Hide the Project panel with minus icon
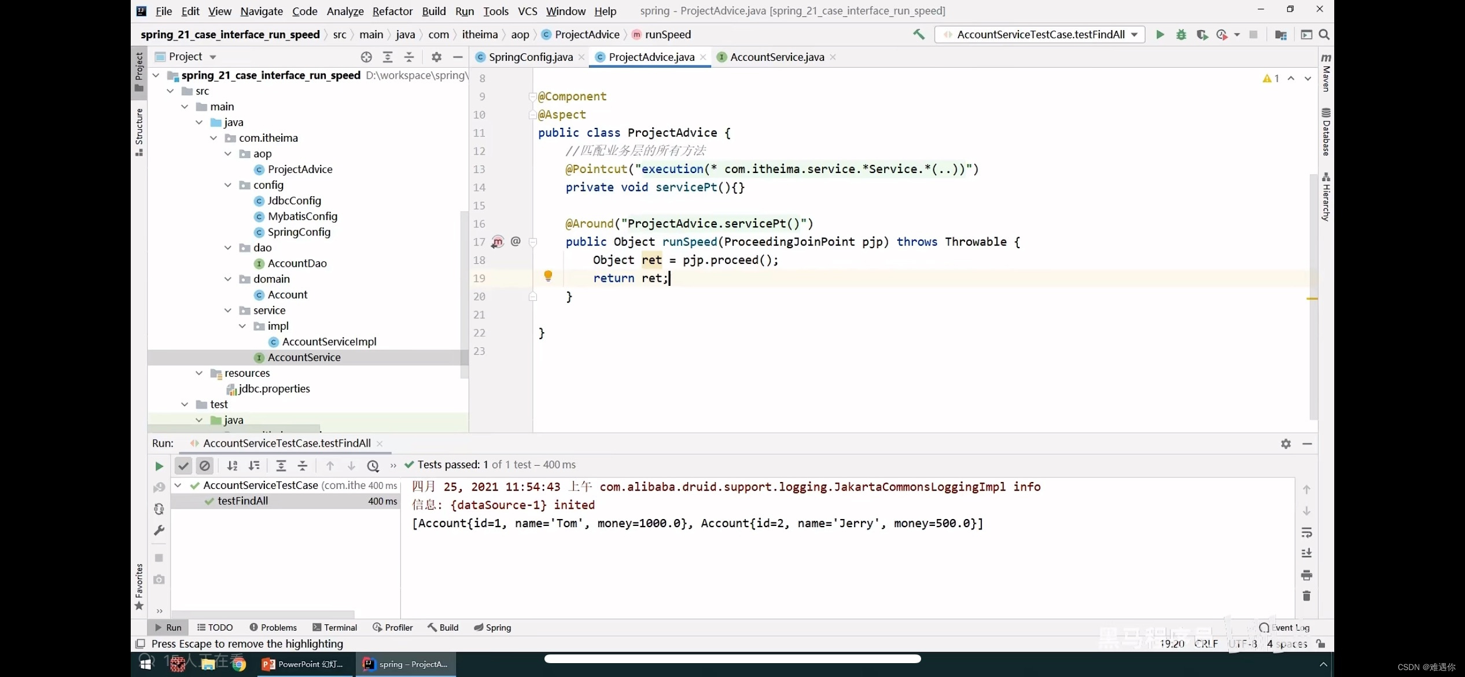Screen dimensions: 1465x677 coord(458,57)
